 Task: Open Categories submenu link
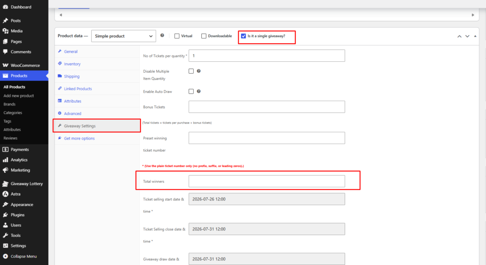point(13,113)
